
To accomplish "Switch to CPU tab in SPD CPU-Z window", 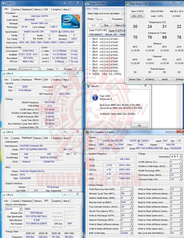I will pos(6,201).
